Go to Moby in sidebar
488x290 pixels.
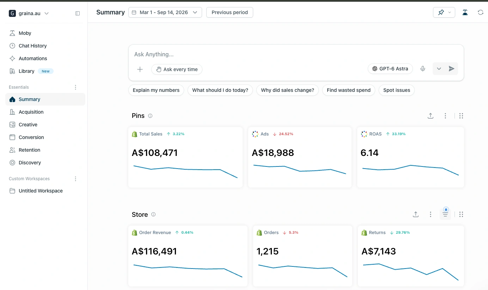[45, 33]
